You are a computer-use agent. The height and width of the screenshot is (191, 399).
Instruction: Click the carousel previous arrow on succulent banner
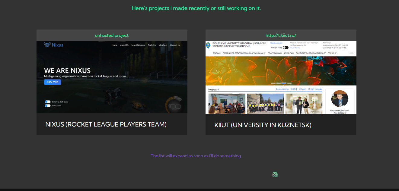[x=216, y=71]
